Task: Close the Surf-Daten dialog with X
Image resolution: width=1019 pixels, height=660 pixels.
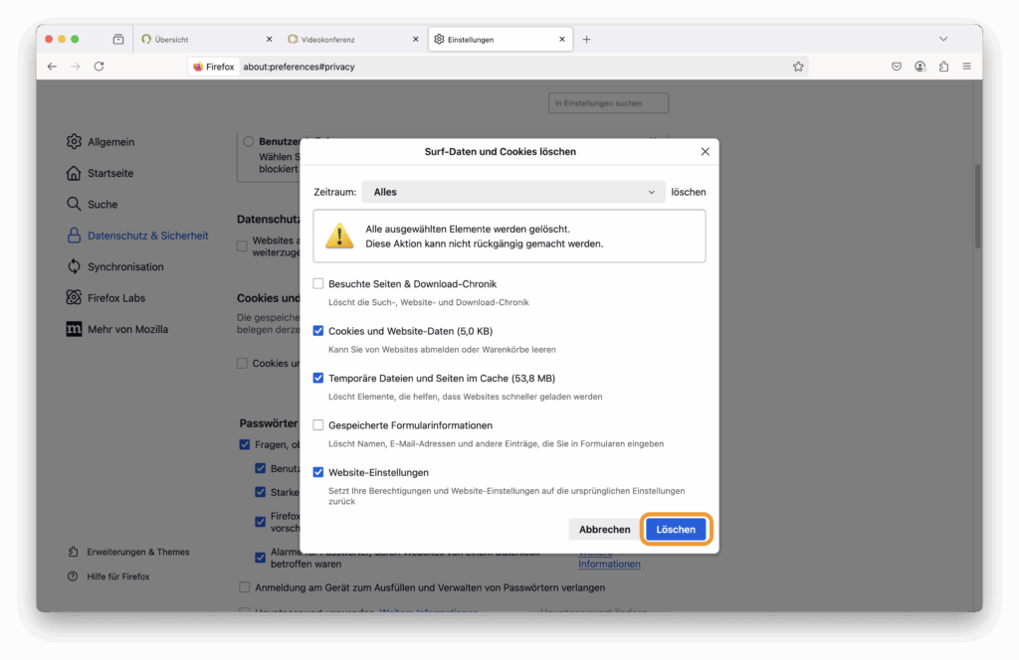Action: 706,151
